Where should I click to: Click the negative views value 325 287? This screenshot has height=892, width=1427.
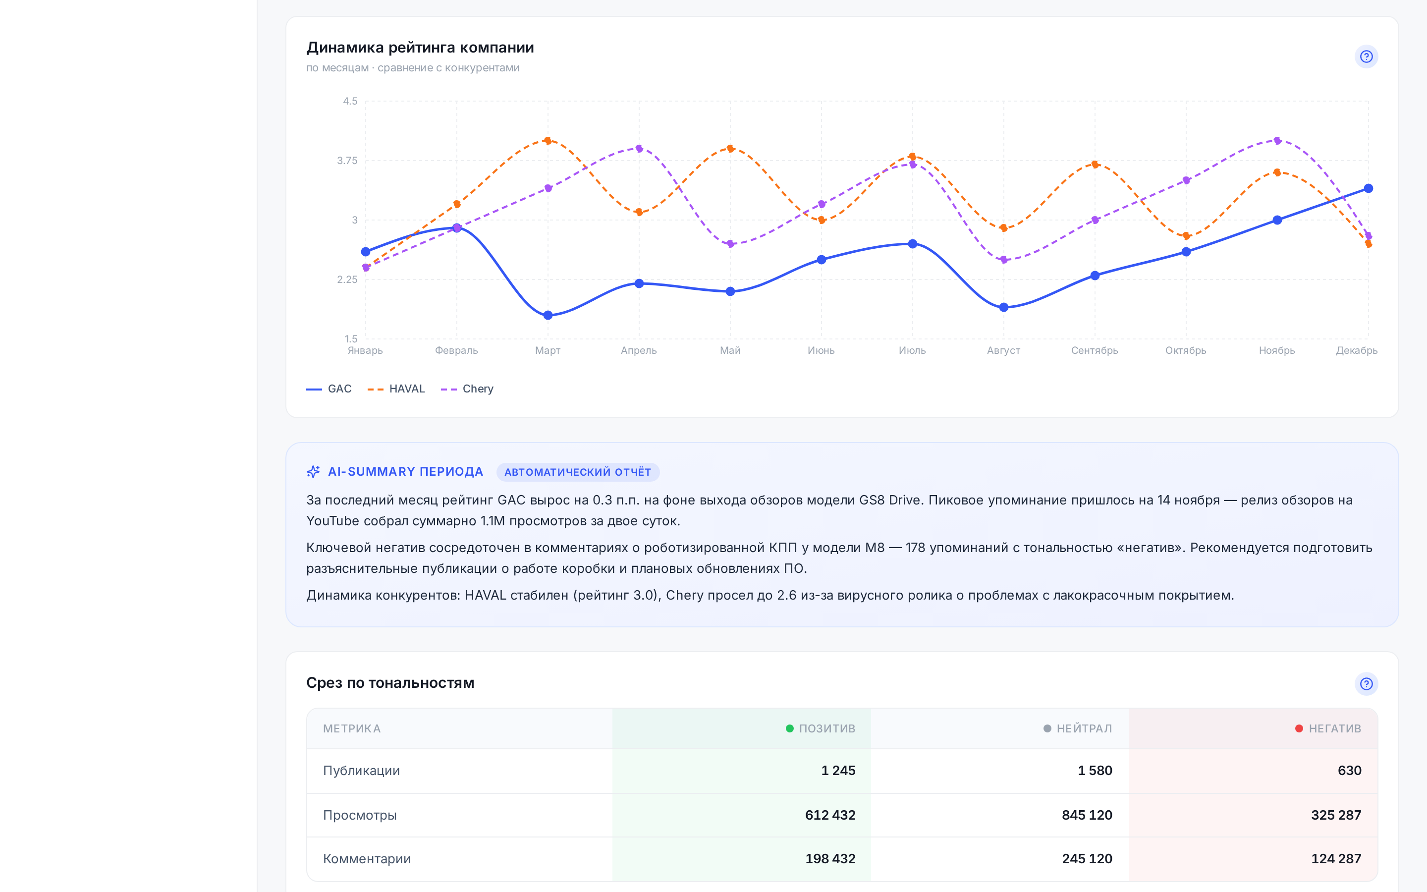[1336, 815]
